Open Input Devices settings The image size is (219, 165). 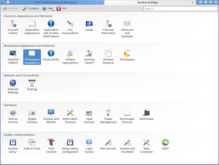click(x=89, y=116)
